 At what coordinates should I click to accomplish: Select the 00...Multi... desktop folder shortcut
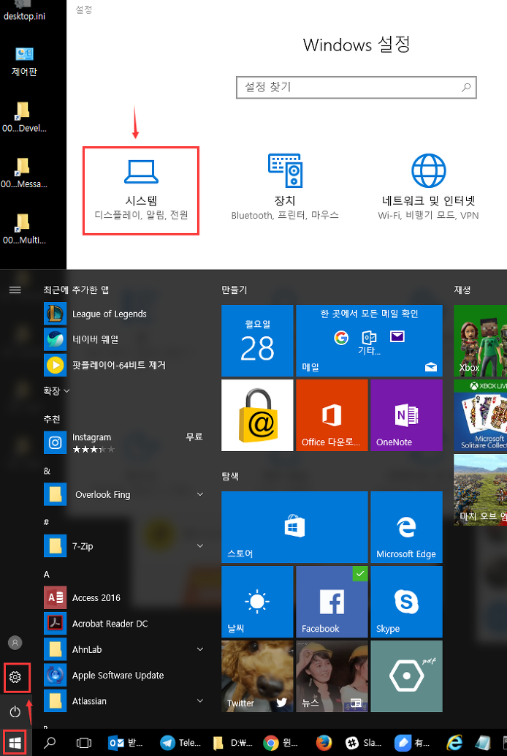[24, 229]
